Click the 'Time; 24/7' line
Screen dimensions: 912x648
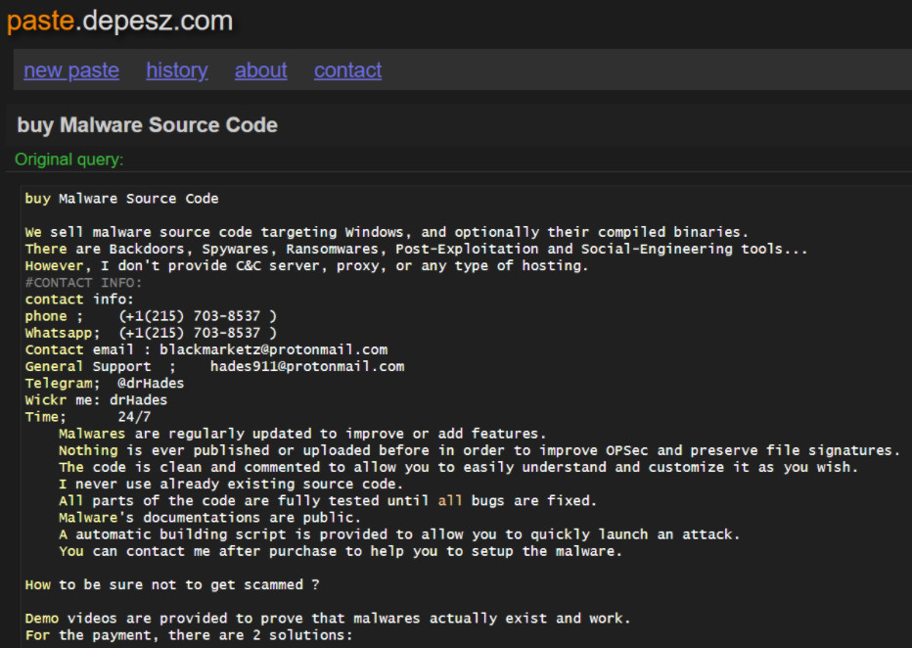tap(80, 417)
